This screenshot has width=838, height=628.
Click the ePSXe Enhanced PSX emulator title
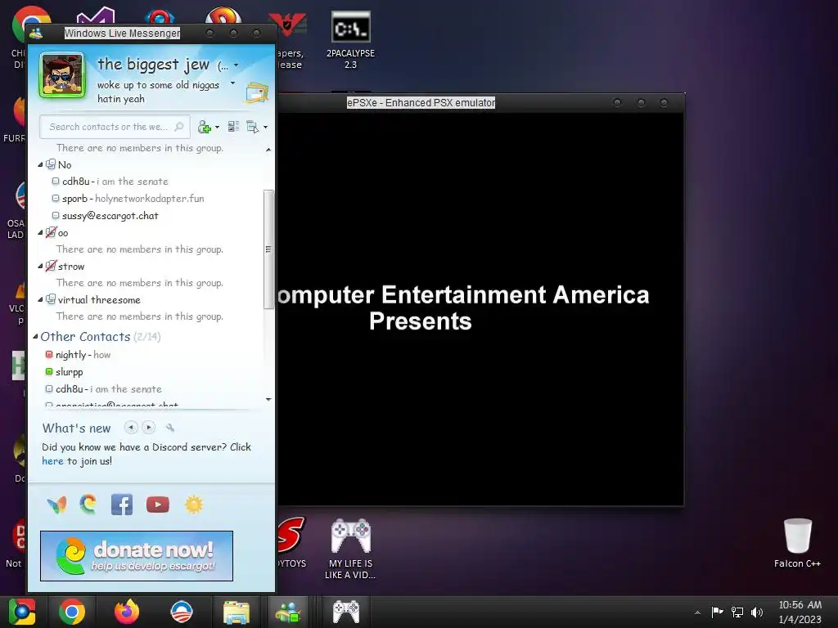pos(421,102)
